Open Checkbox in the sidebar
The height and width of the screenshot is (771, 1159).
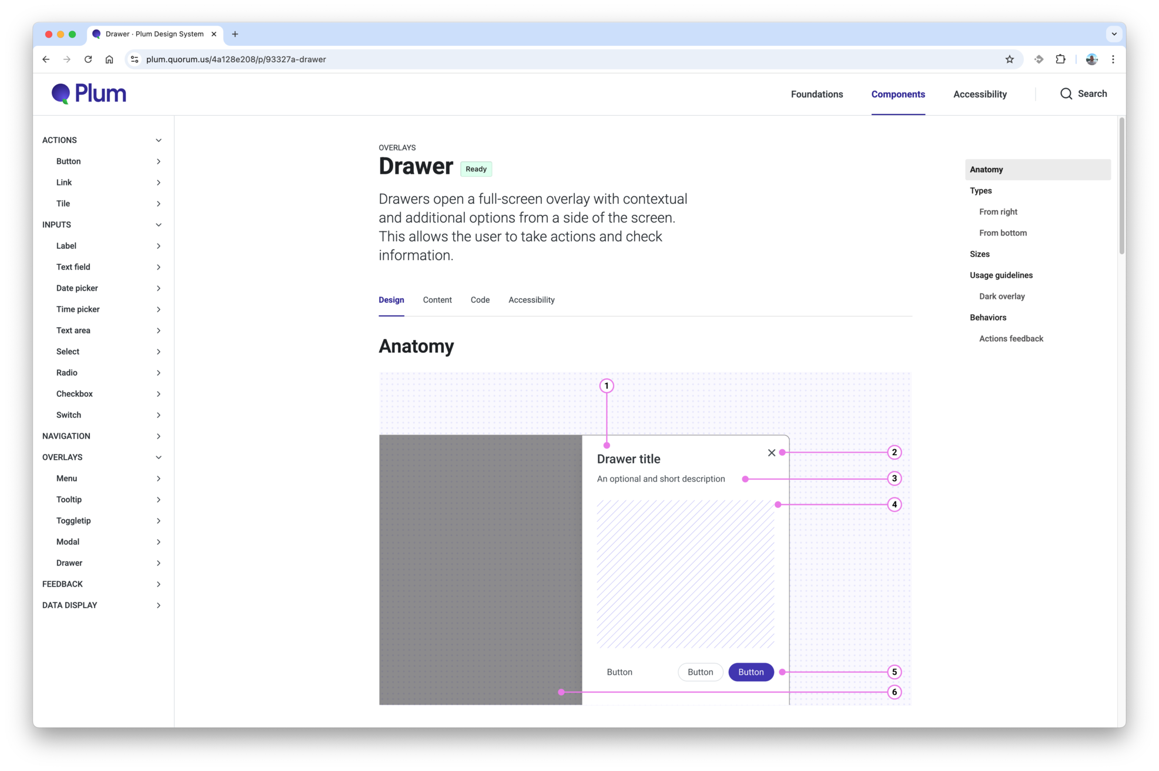coord(75,394)
